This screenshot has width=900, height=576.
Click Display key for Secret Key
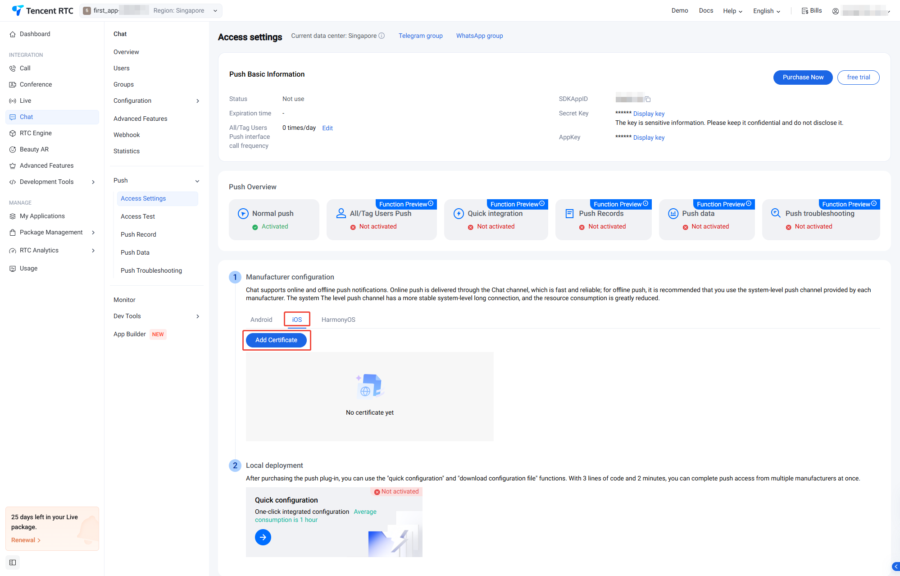click(x=649, y=114)
